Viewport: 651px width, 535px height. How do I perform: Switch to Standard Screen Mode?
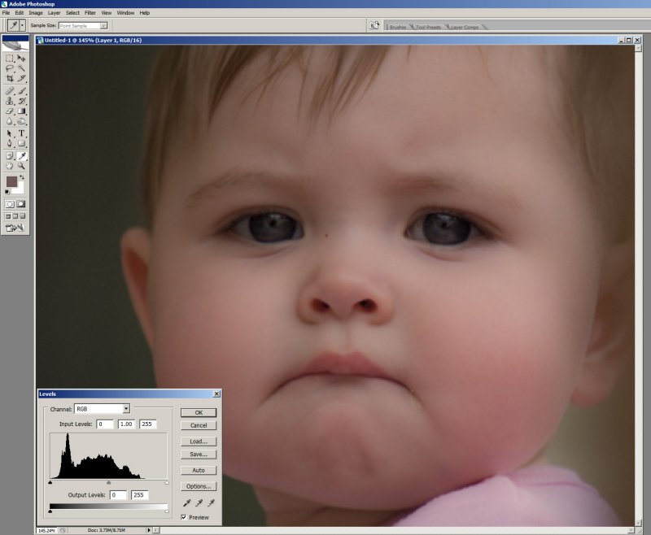point(7,216)
